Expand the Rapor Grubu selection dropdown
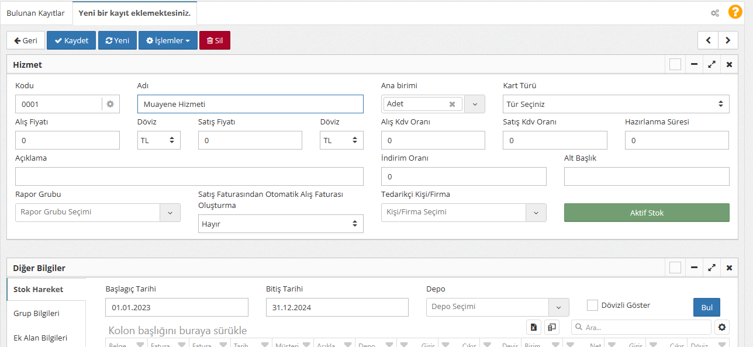The width and height of the screenshot is (753, 347). pos(170,213)
